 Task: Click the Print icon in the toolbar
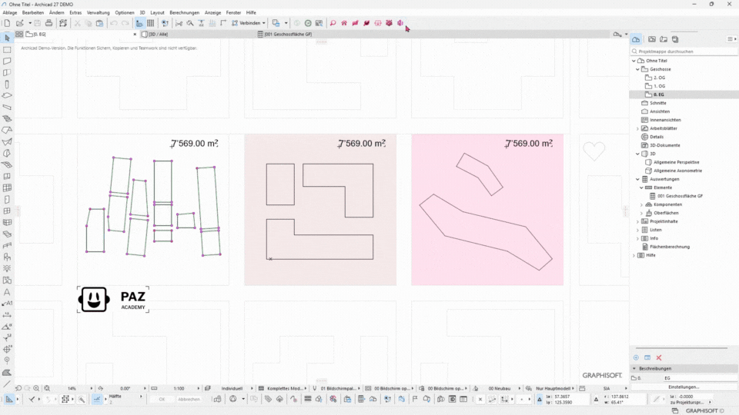point(48,23)
